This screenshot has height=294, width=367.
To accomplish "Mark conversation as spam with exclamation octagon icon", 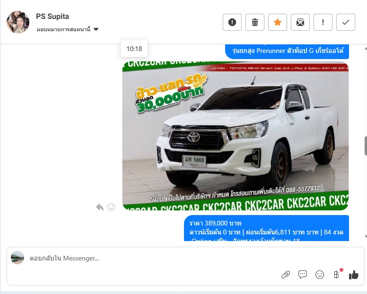I will click(x=232, y=22).
